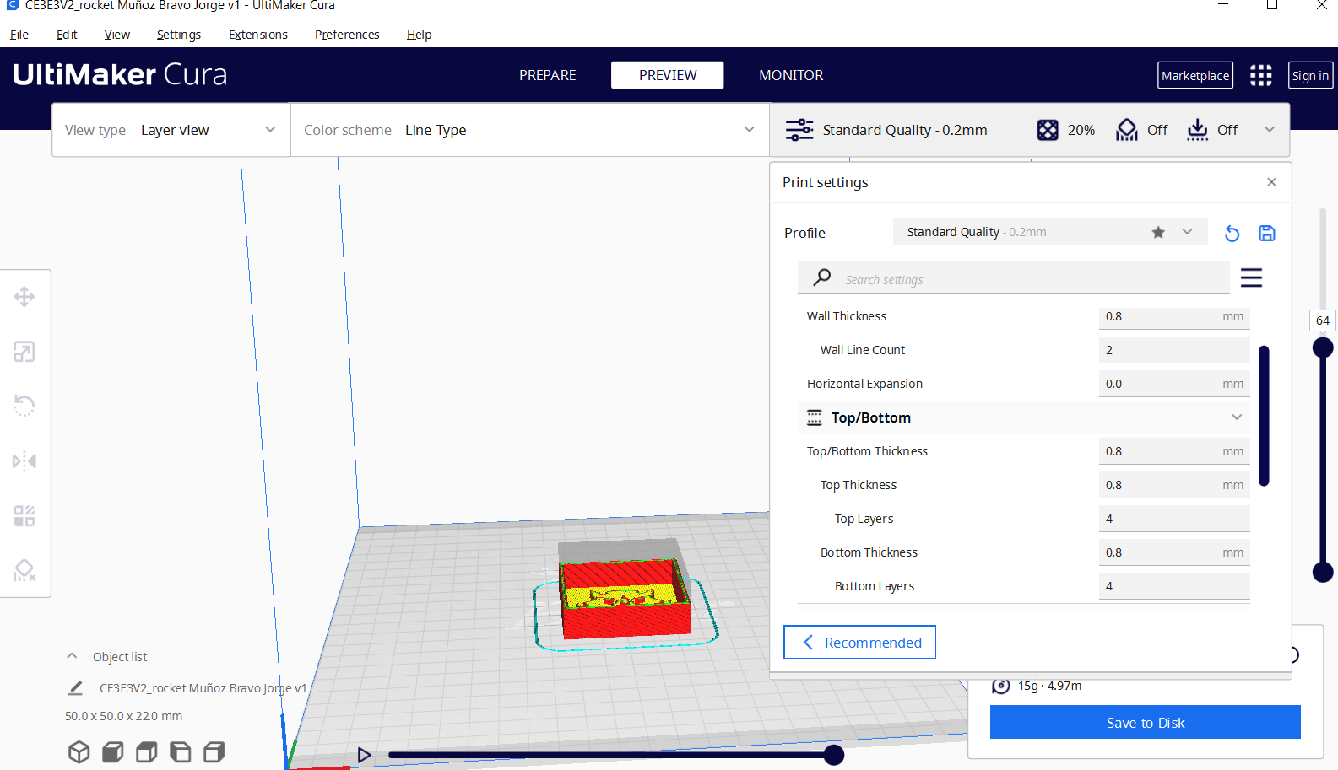Select CE3E3V2_rocket object in list
The height and width of the screenshot is (770, 1338).
(x=203, y=688)
